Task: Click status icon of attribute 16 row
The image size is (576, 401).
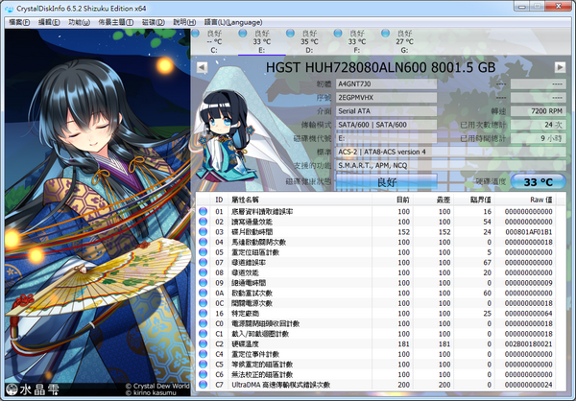Action: pyautogui.click(x=203, y=314)
